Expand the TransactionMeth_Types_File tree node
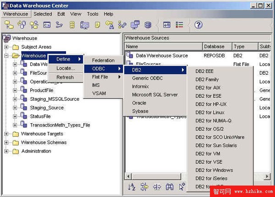275x197 pixels. [x=15, y=126]
